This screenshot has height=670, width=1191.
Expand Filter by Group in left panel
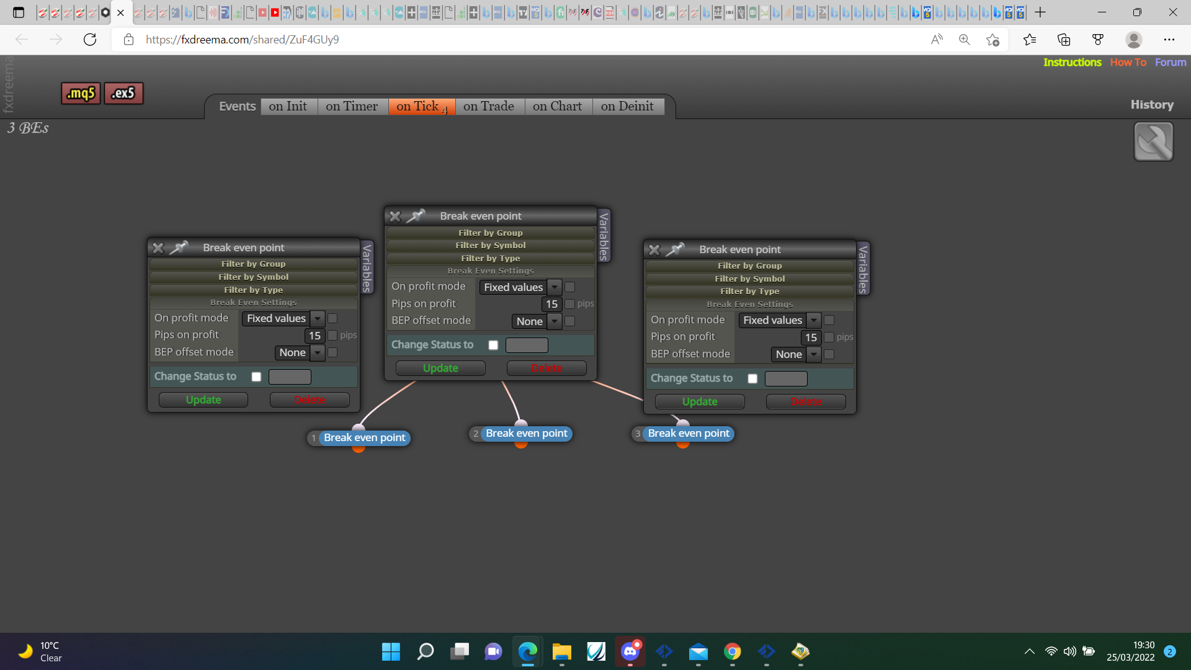254,264
